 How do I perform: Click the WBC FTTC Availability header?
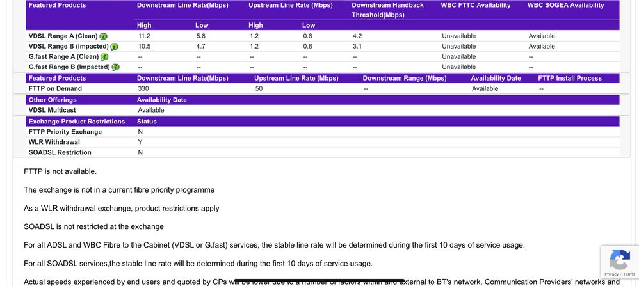pos(476,5)
